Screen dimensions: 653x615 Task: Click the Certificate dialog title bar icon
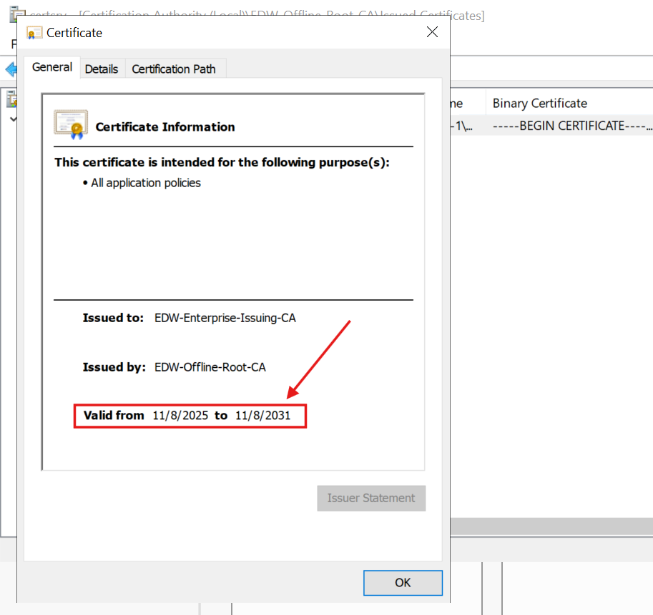pos(33,32)
